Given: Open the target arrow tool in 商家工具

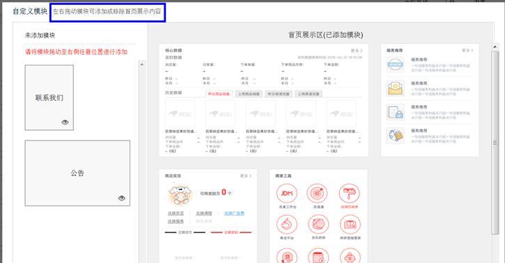Looking at the screenshot, I should coord(317,193).
